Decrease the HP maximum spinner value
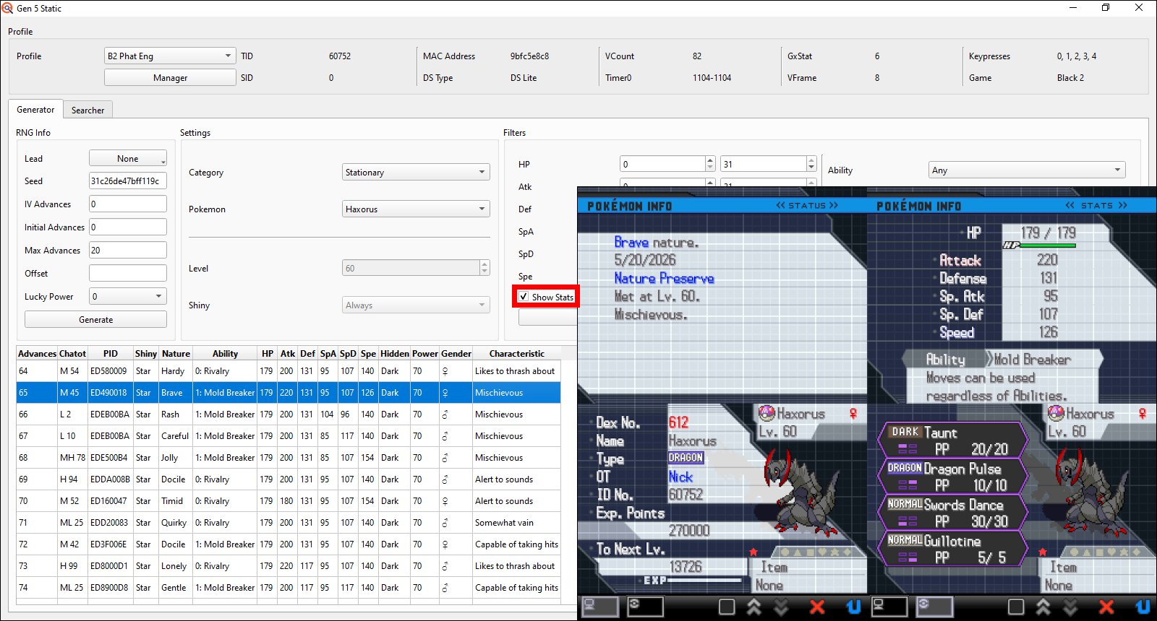The height and width of the screenshot is (621, 1157). (811, 168)
